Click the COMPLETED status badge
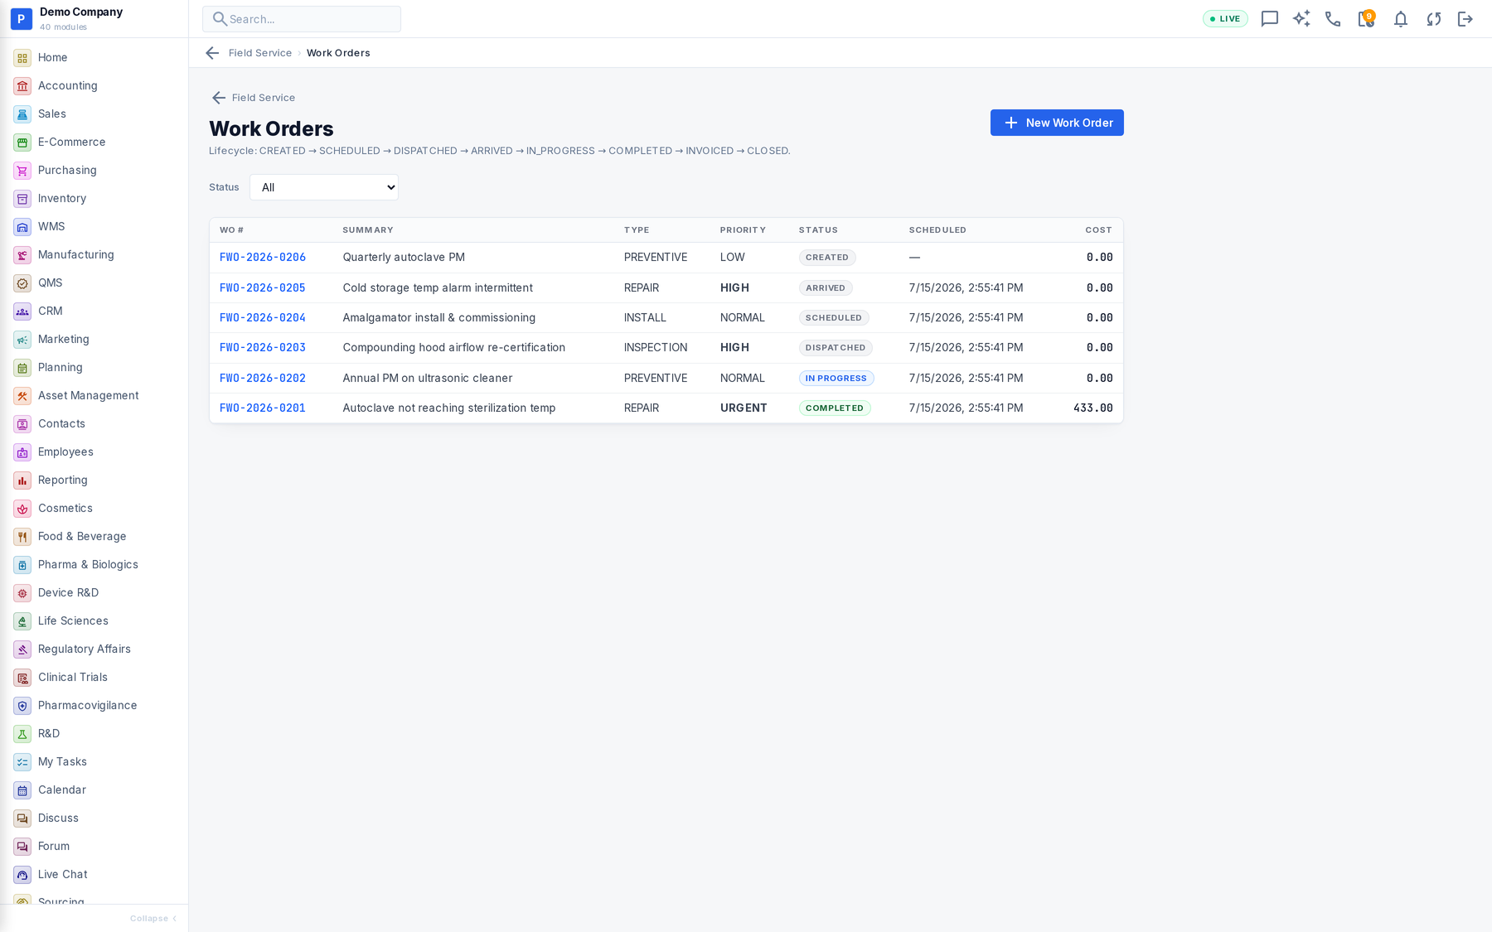Image resolution: width=1492 pixels, height=932 pixels. 834,408
